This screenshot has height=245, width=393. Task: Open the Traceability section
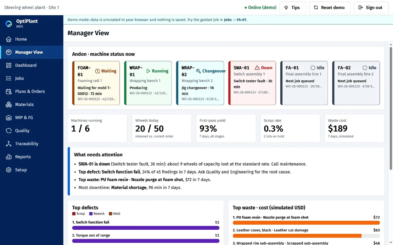click(31, 144)
